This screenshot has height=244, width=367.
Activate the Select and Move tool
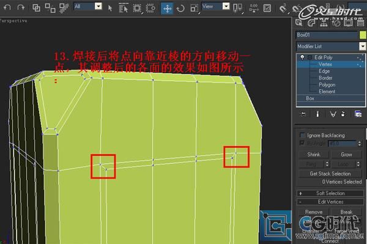coord(167,9)
